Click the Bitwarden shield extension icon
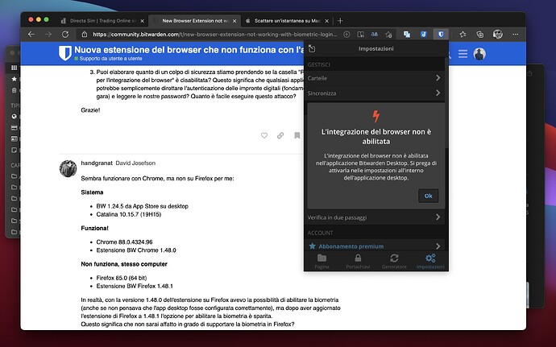Screen dimensions: 556x347 (441, 35)
